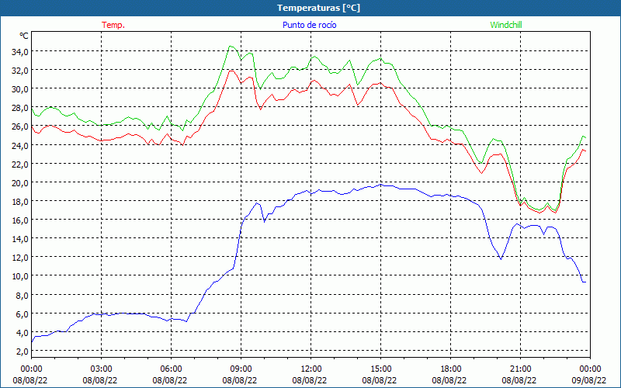Click the 4,0 y-axis value
This screenshot has height=388, width=621.
tap(23, 332)
